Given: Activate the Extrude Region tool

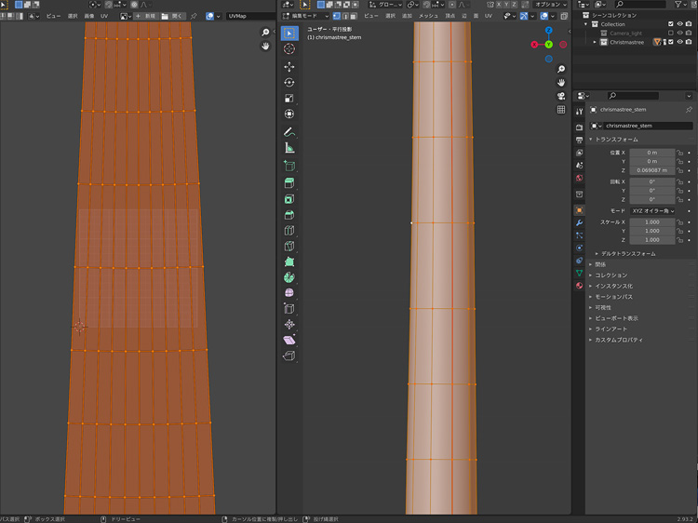Looking at the screenshot, I should [289, 182].
